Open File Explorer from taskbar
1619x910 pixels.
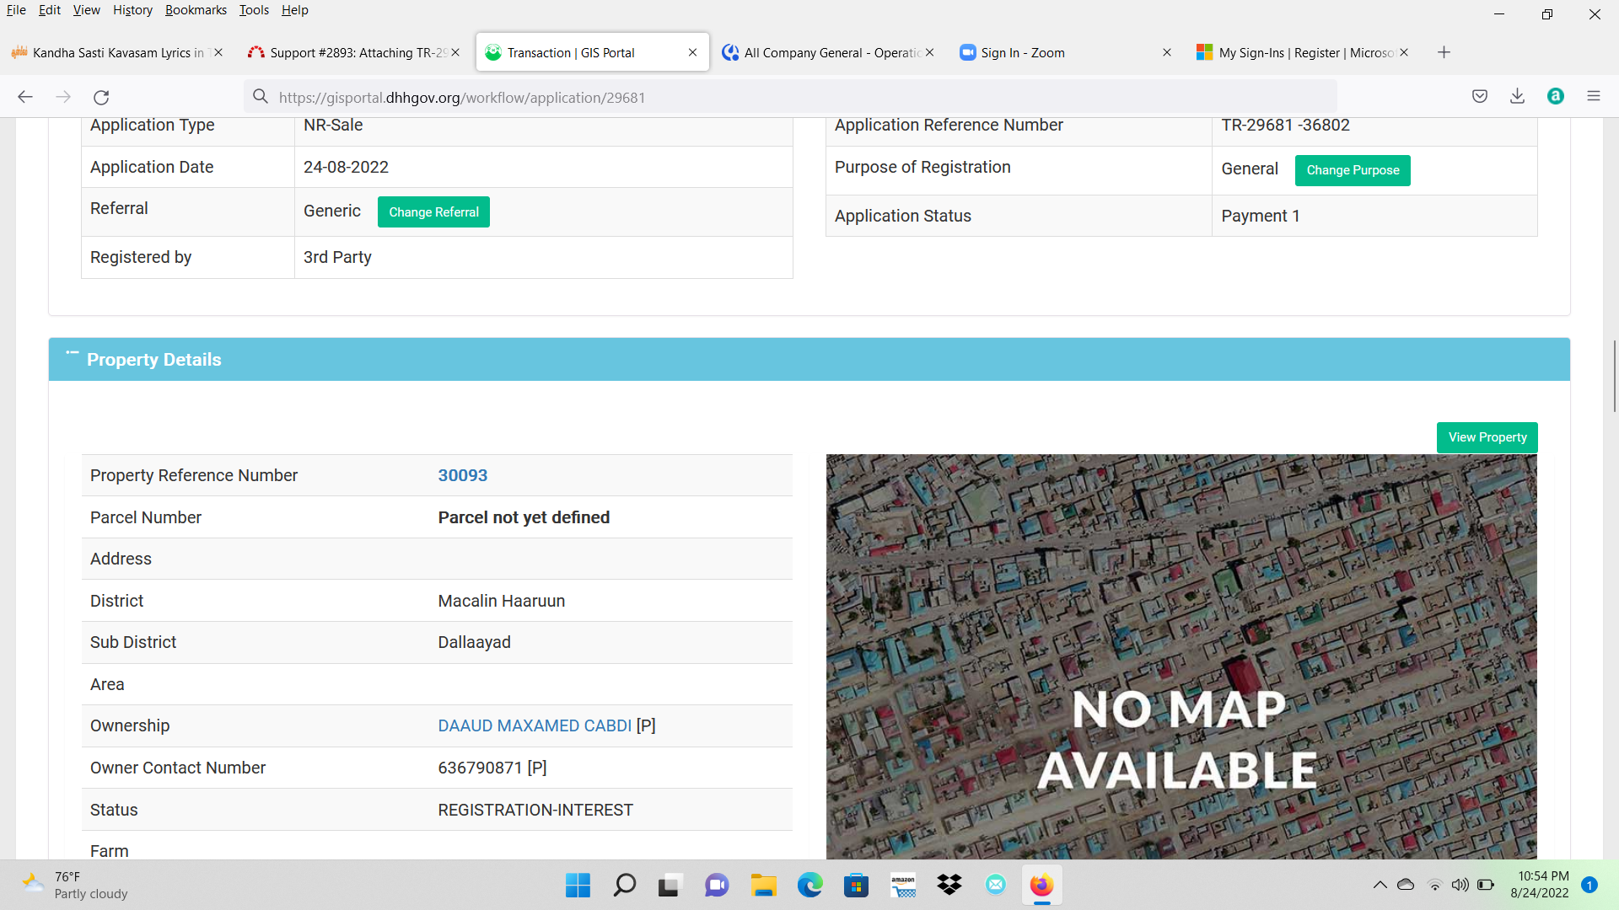tap(764, 886)
